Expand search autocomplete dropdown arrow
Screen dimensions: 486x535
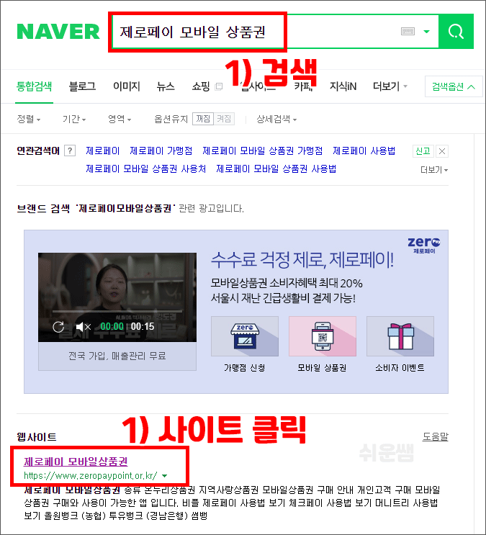pyautogui.click(x=426, y=32)
